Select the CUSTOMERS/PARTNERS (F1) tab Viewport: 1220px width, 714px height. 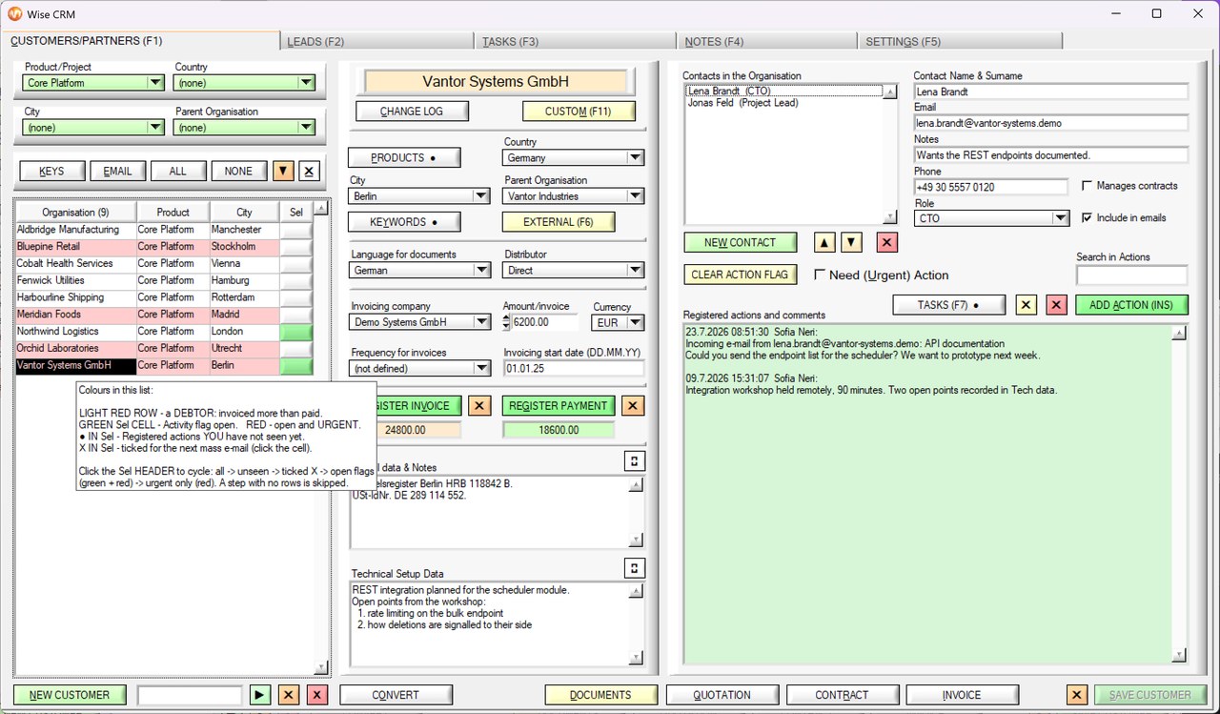click(141, 41)
